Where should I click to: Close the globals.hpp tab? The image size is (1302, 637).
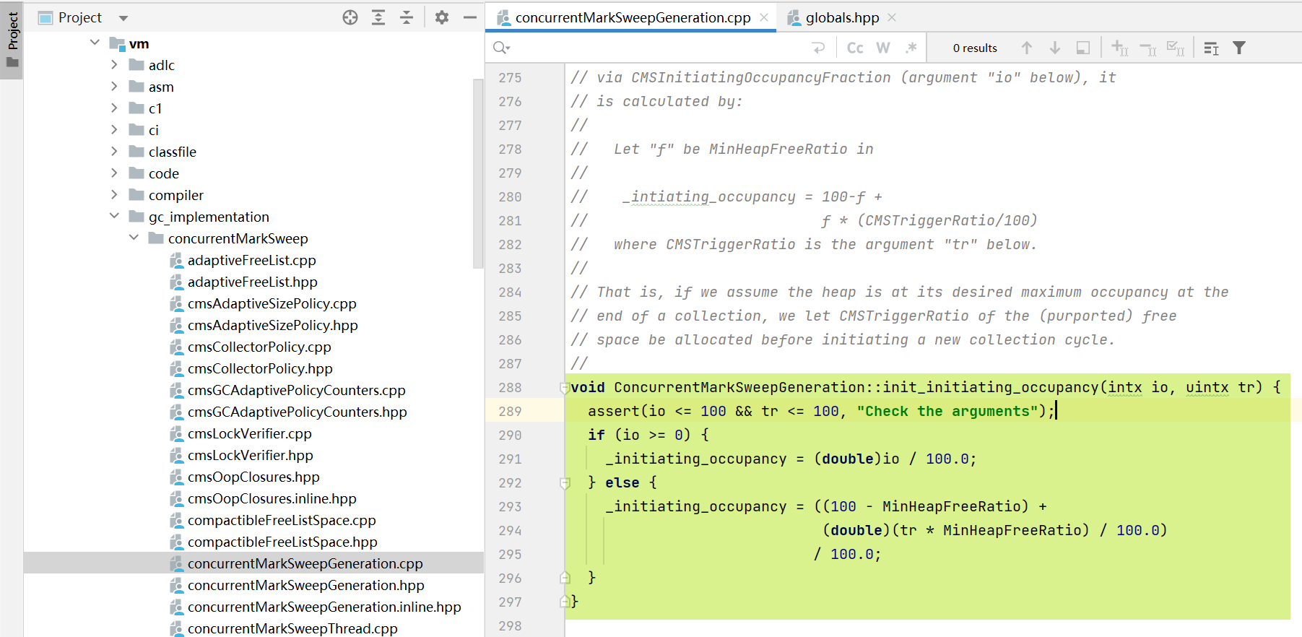[892, 18]
